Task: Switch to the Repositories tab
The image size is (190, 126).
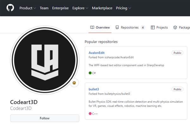Action: [x=130, y=27]
